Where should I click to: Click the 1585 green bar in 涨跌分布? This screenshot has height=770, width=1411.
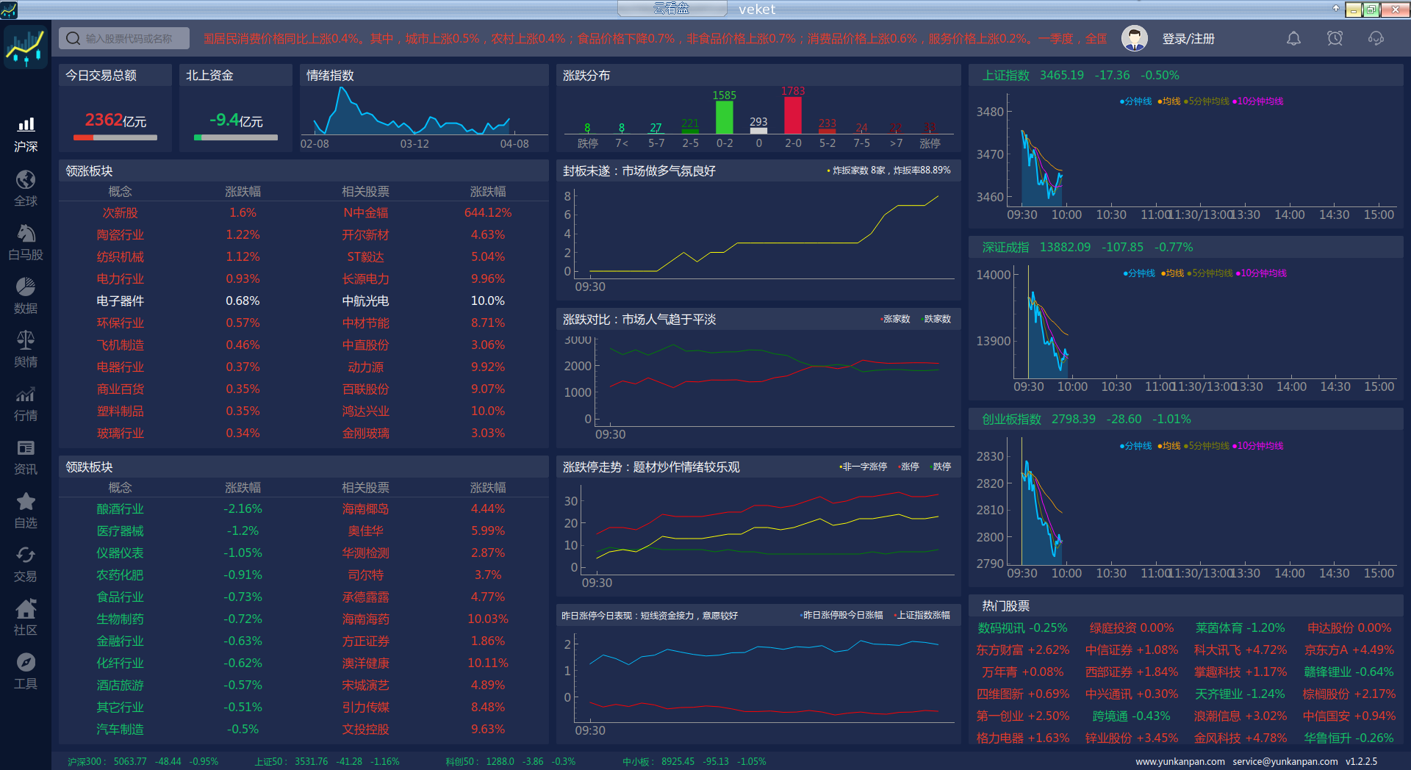pyautogui.click(x=724, y=117)
